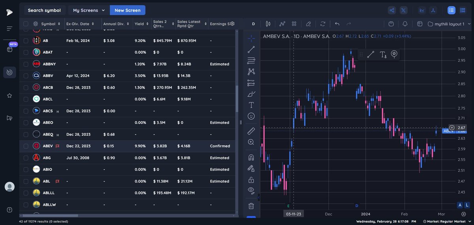The image size is (474, 225).
Task: Activate the zoom in tool
Action: click(251, 142)
